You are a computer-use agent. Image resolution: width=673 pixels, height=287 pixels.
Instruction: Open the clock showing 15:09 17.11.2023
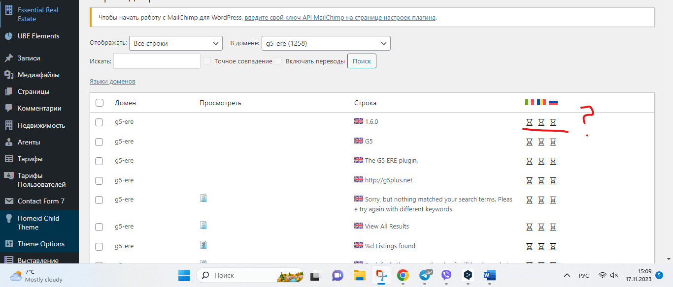coord(638,275)
